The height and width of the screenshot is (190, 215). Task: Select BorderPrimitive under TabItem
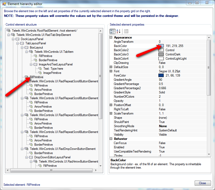[48, 60]
